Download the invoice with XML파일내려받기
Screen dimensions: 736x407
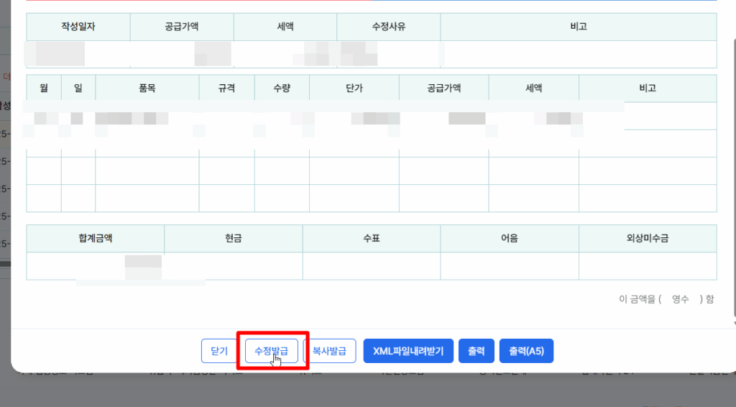[x=408, y=352]
